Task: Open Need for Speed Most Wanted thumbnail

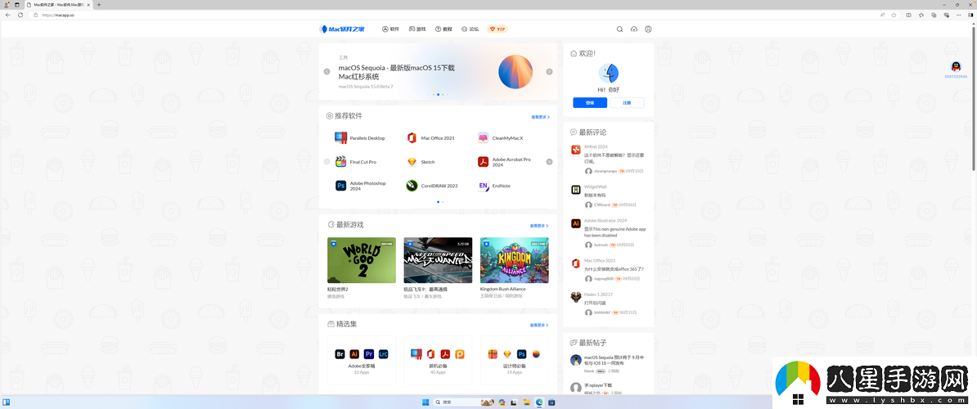Action: coord(438,260)
